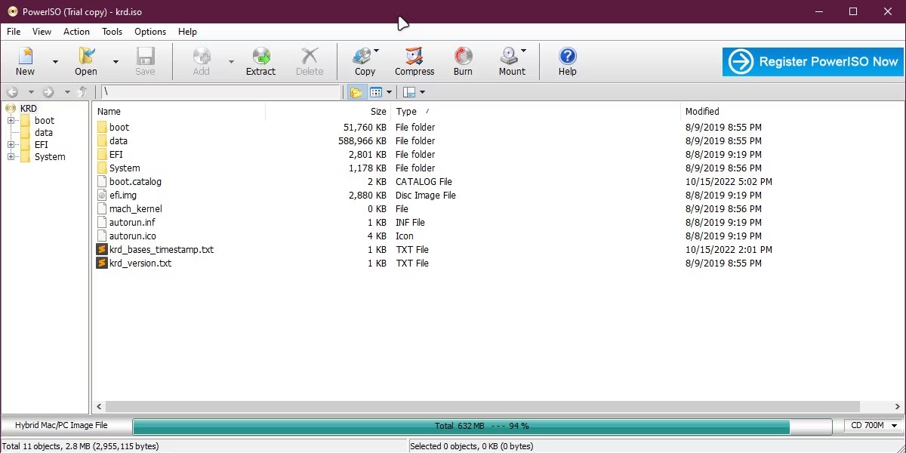
Task: Open the Tools menu
Action: [112, 32]
